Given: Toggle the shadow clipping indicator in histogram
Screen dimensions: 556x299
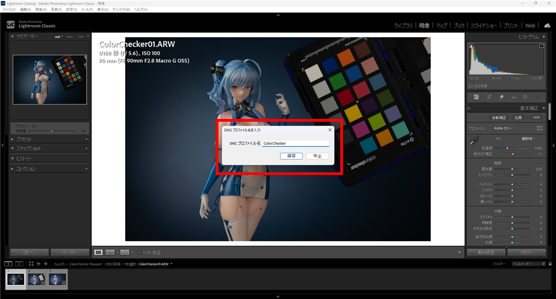Looking at the screenshot, I should 471,46.
